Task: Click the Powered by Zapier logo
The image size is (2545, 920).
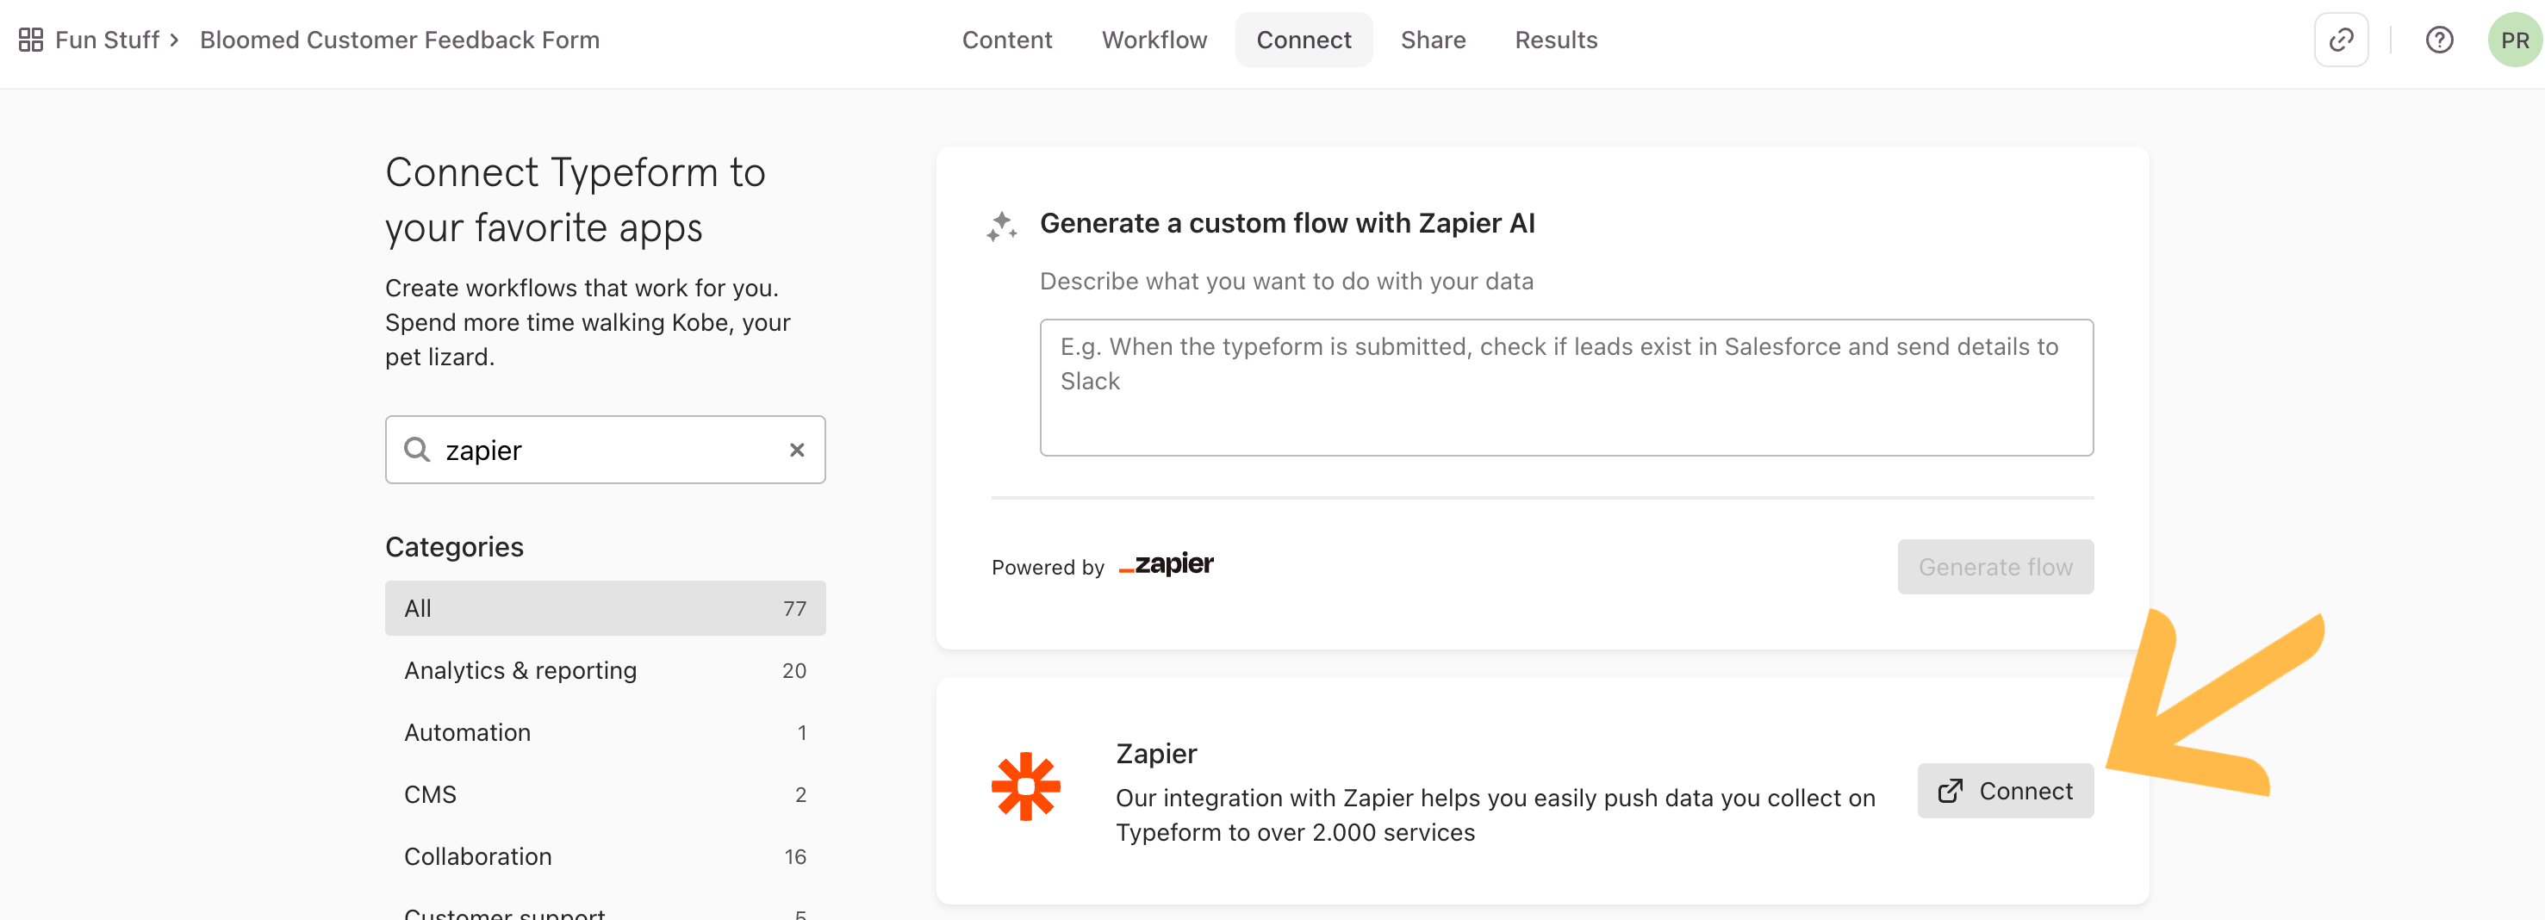Action: 1166,564
